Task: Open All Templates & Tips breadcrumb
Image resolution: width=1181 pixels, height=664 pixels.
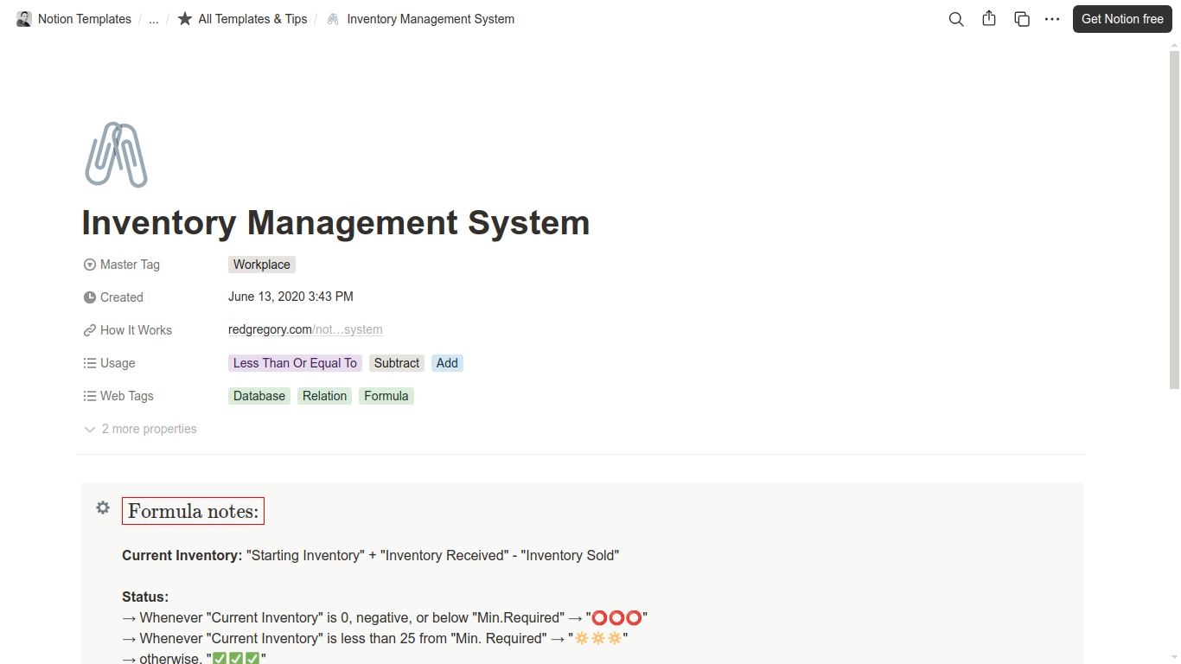Action: [x=252, y=19]
